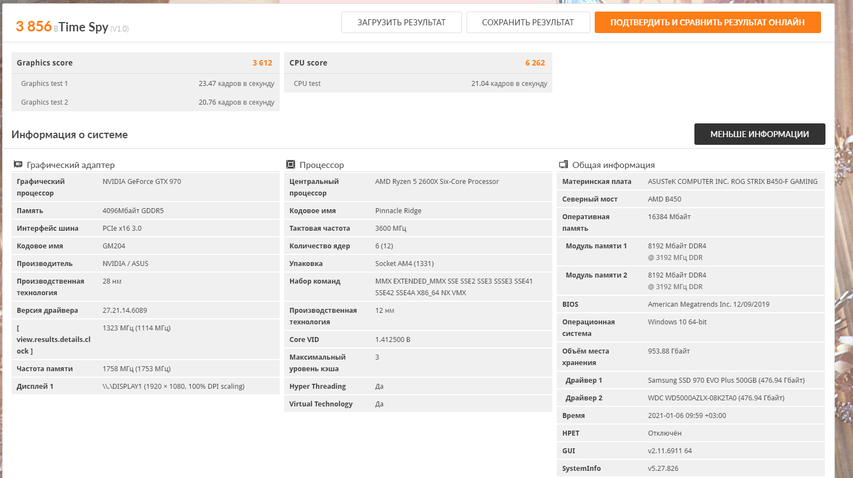Click the NVIDIA GeForce GTX 970 value

tap(142, 182)
